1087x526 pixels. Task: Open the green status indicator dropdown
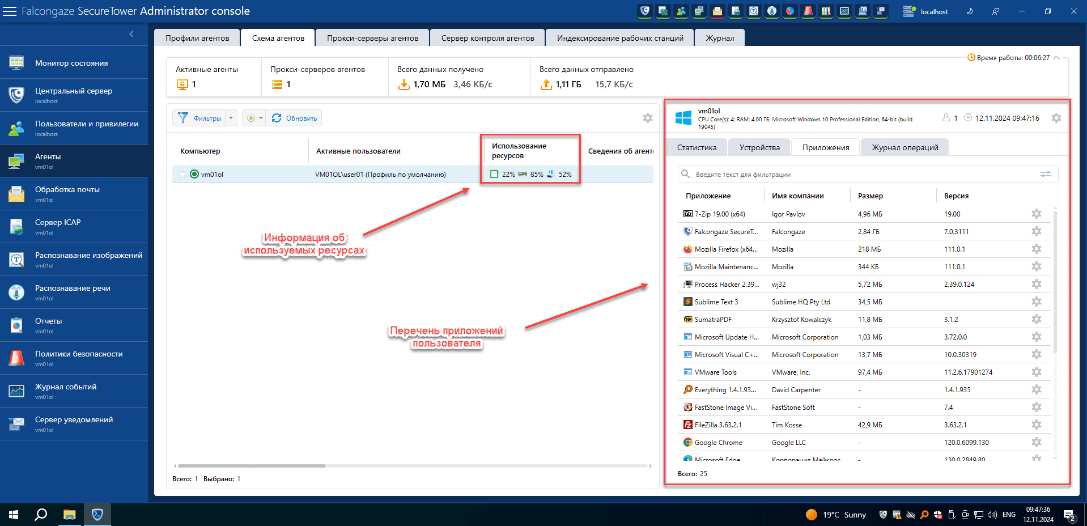(x=254, y=118)
